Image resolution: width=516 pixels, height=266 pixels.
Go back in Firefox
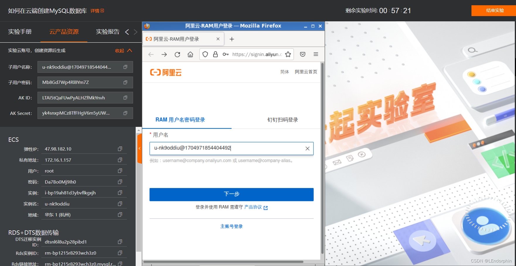151,54
